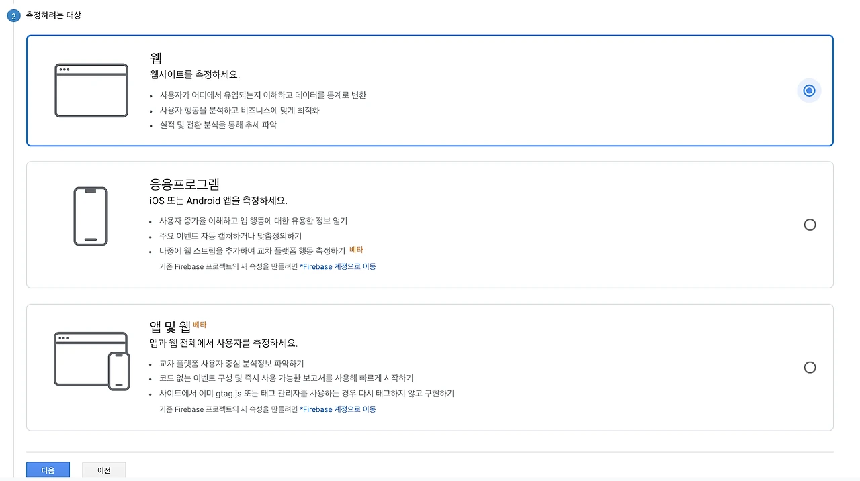This screenshot has width=860, height=481.
Task: Click the iOS 또는 Android 앱을 측정하세요 subtitle
Action: pyautogui.click(x=218, y=201)
